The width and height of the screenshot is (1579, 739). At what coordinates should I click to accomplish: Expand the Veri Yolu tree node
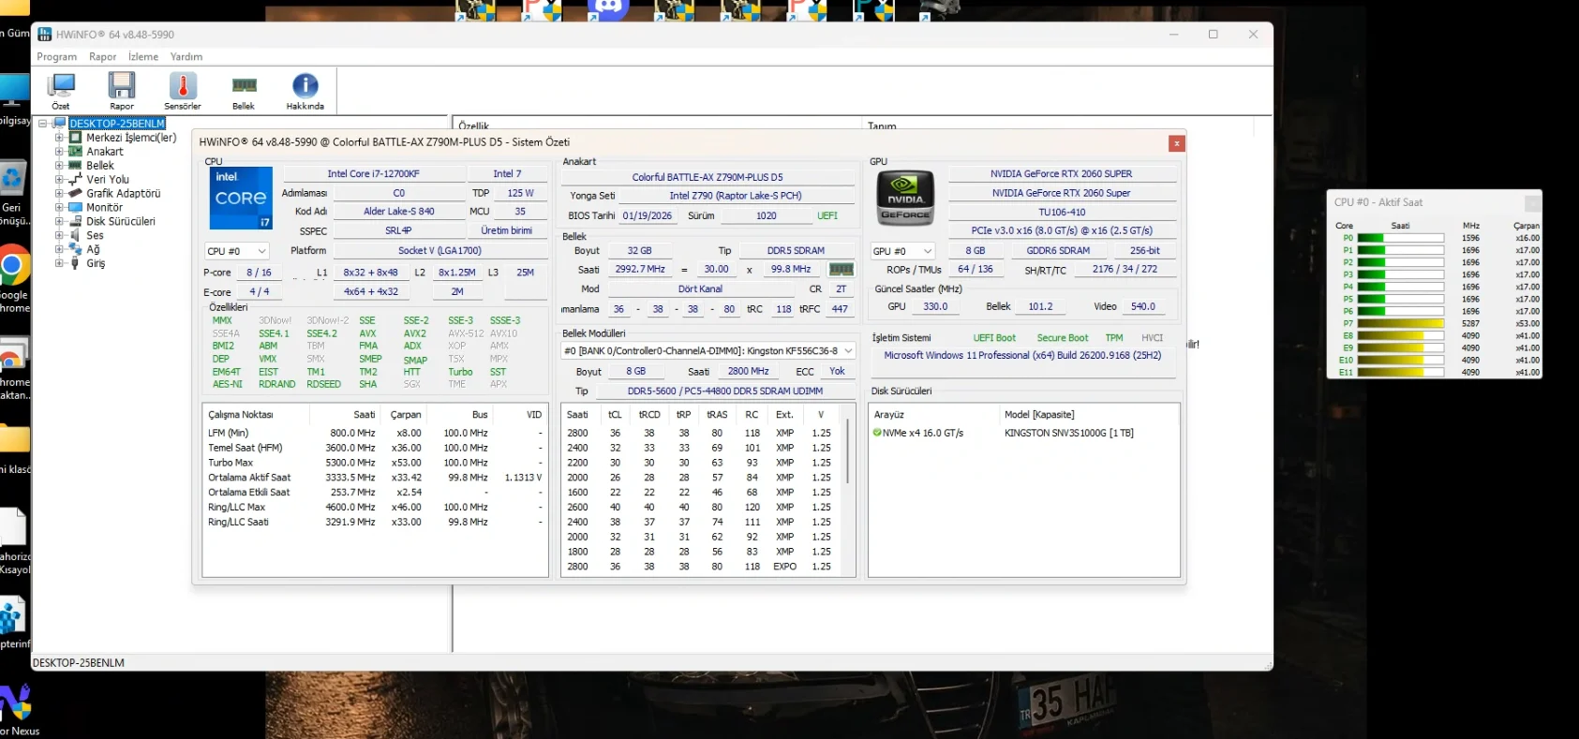(59, 180)
